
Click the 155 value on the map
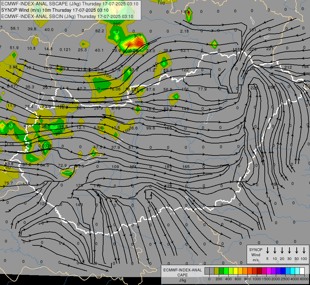click(168, 128)
